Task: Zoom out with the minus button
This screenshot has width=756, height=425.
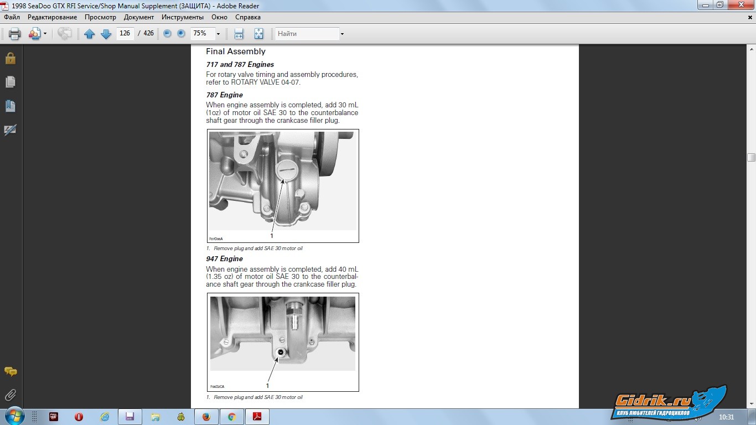Action: click(x=167, y=34)
